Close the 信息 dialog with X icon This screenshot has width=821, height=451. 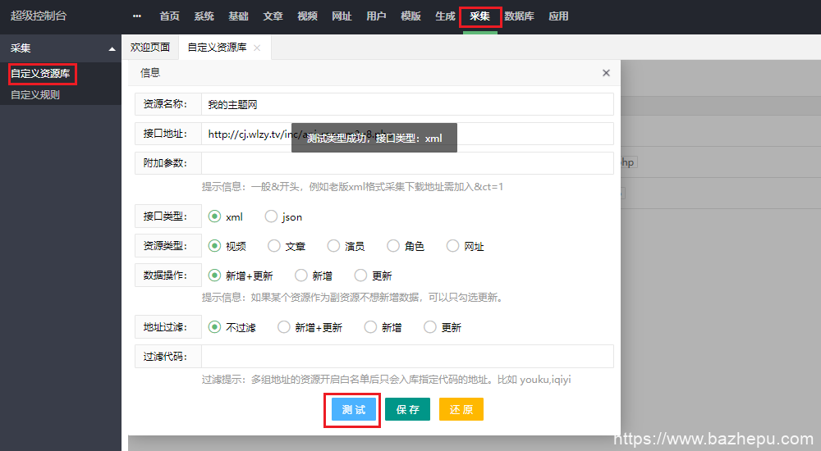click(606, 73)
